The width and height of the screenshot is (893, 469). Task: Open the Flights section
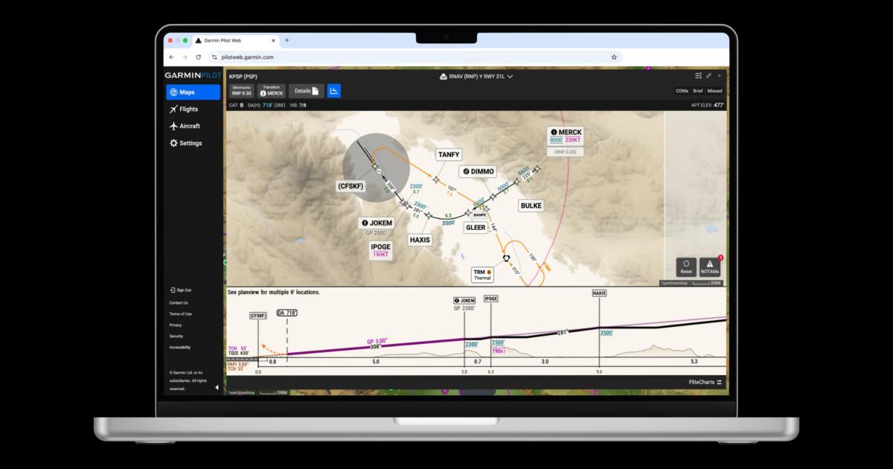184,109
